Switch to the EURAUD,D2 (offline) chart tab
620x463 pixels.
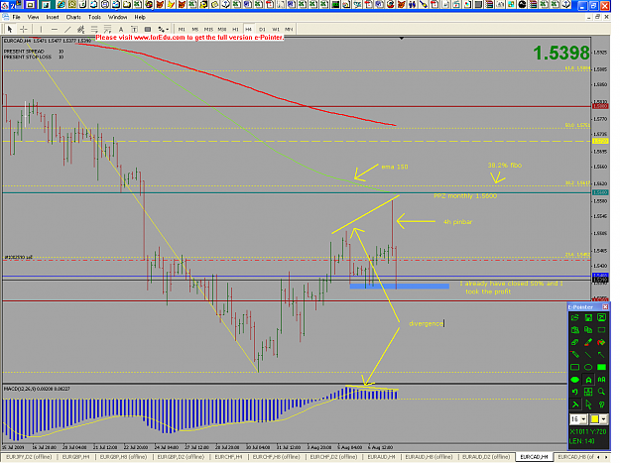pos(486,457)
